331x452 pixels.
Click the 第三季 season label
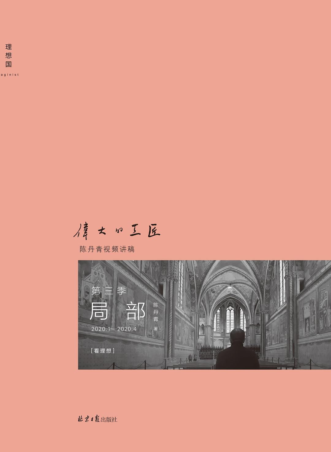point(109,291)
